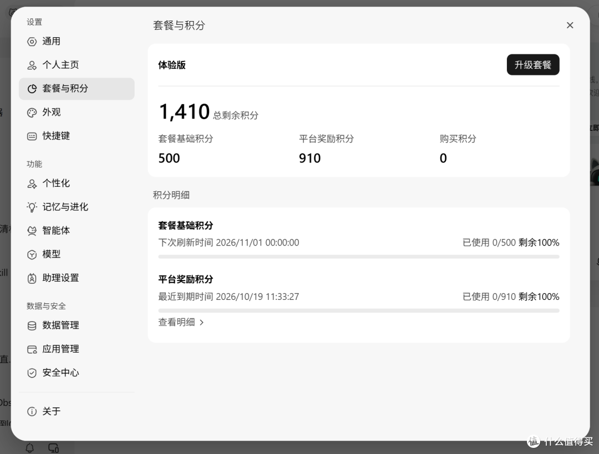Click the 记忆与进化 lightbulb icon
Screen dimensions: 599x454
[32, 207]
